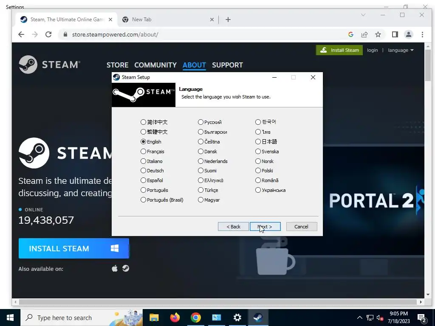
Task: Open the ABOUT menu item
Action: click(194, 65)
